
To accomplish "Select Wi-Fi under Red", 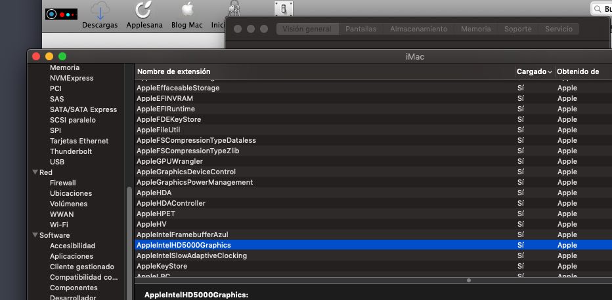I will coord(59,225).
